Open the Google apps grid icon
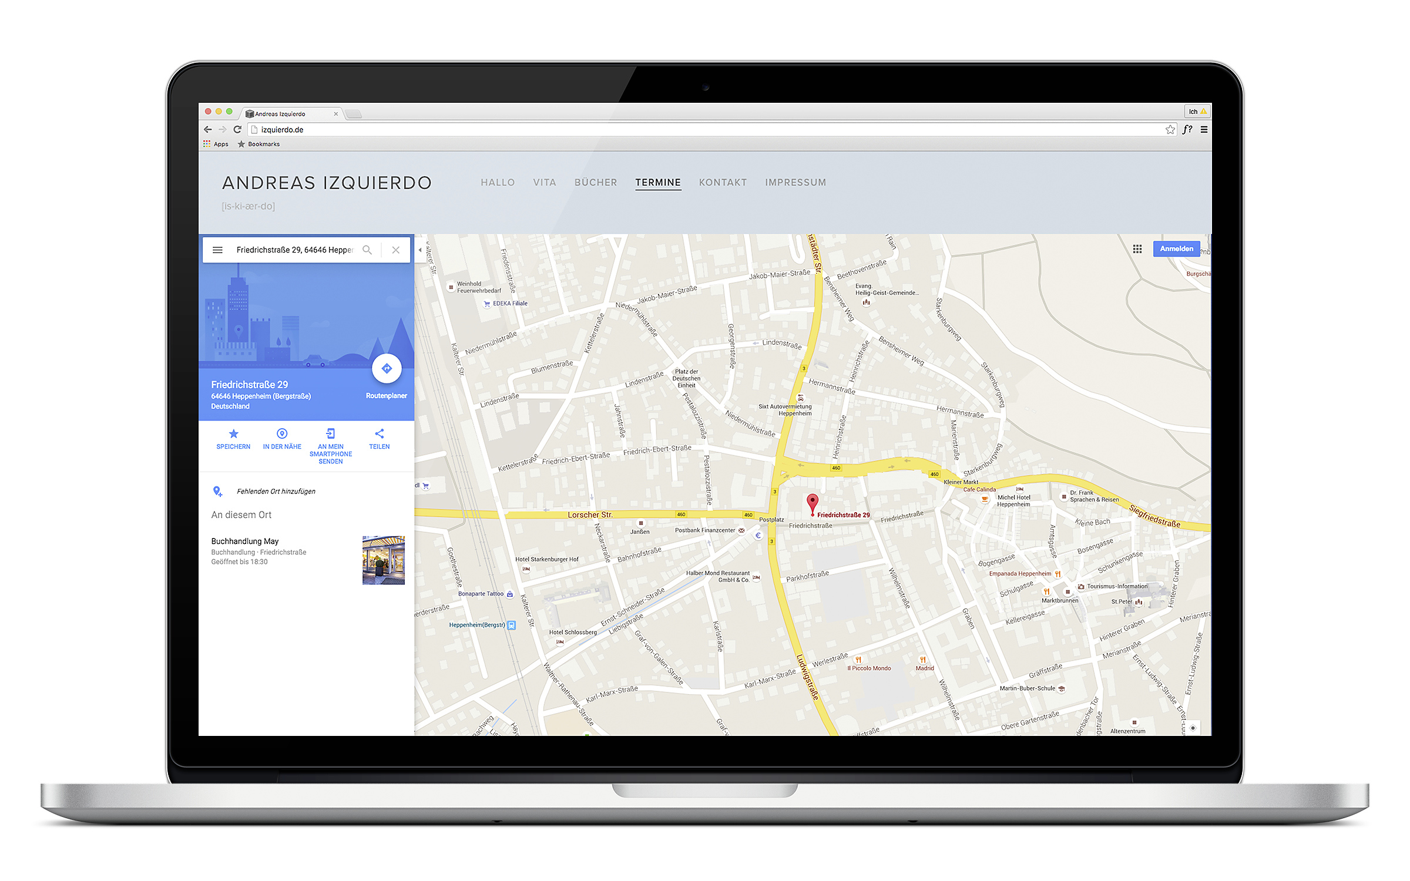The width and height of the screenshot is (1410, 881). [x=1137, y=249]
